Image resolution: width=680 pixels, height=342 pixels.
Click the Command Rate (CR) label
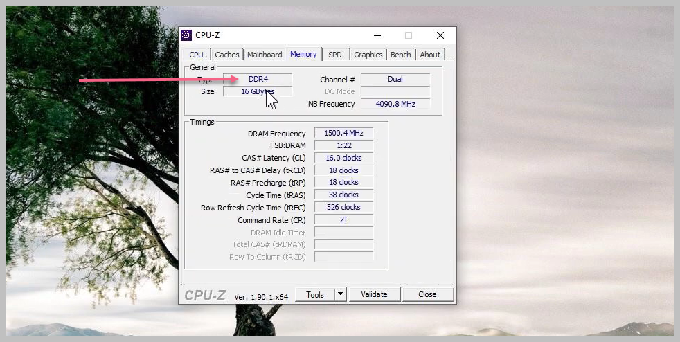[x=271, y=220]
